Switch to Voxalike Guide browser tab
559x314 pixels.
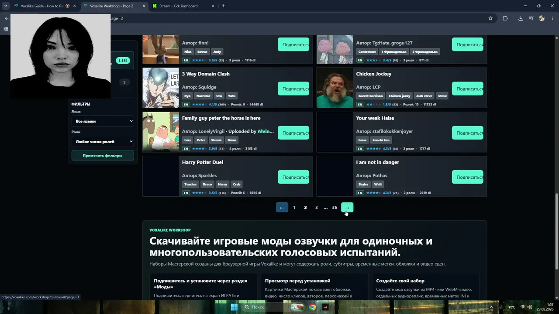click(43, 6)
